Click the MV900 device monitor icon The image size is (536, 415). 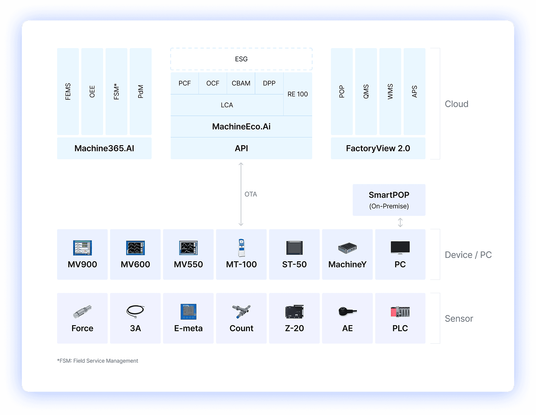click(82, 248)
